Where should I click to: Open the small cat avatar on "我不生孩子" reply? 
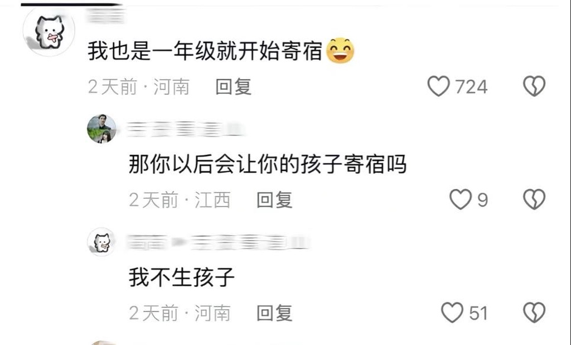pos(101,242)
